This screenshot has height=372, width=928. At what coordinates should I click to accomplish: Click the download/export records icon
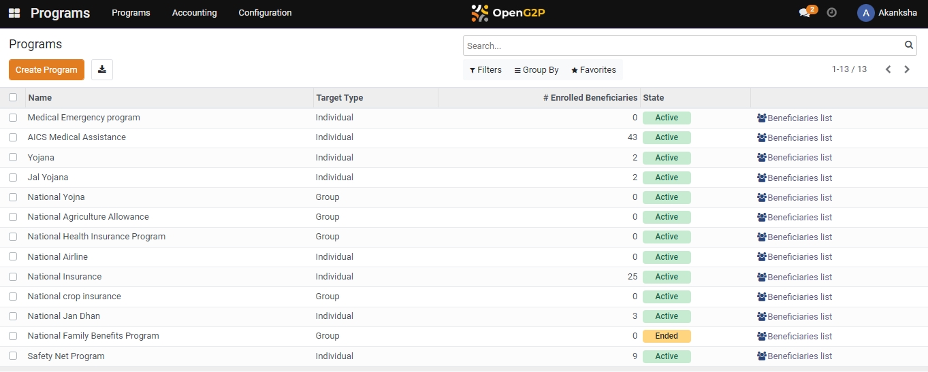102,69
